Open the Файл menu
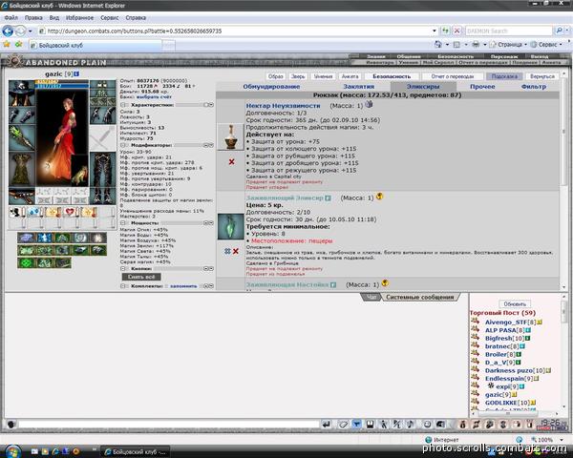The height and width of the screenshot is (458, 573). coord(11,17)
